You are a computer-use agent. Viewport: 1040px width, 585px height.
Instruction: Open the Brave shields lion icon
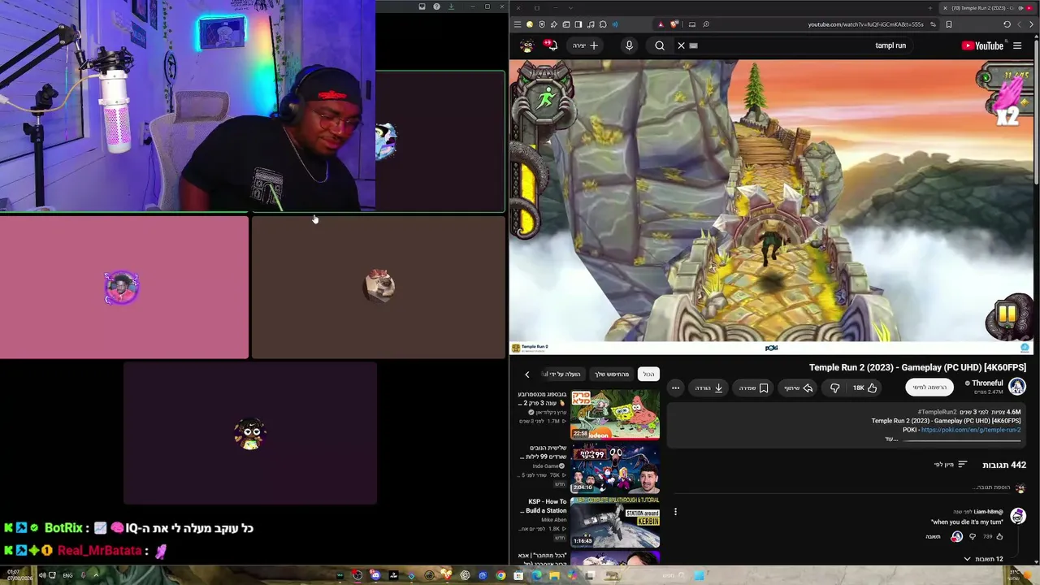(674, 24)
